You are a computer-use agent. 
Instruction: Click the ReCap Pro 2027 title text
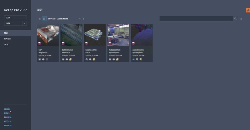16,10
